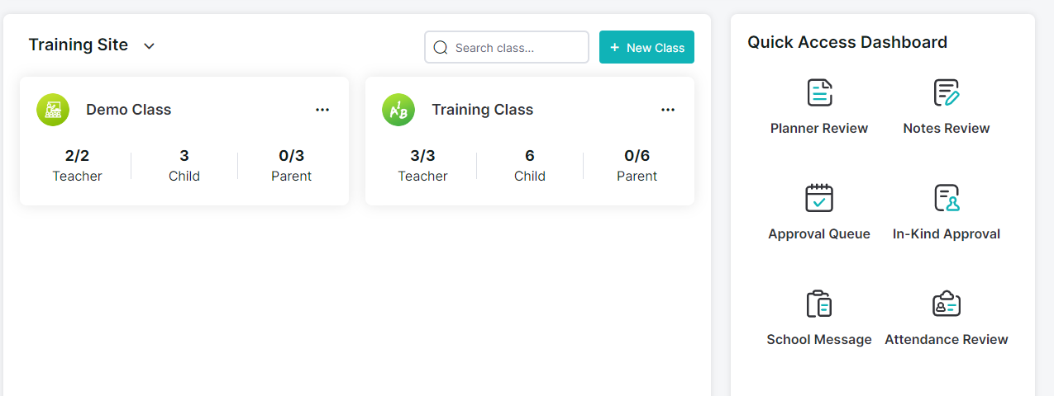Open the Demo Class three-dot menu
The image size is (1054, 396).
click(322, 110)
